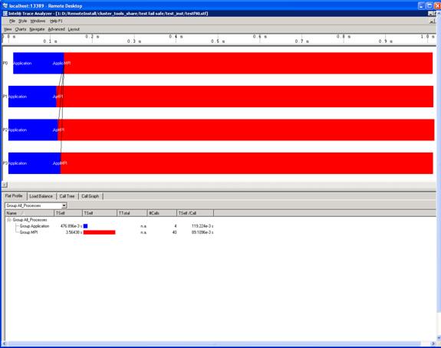The height and width of the screenshot is (348, 441).
Task: Open the Navigate menu
Action: pos(37,29)
